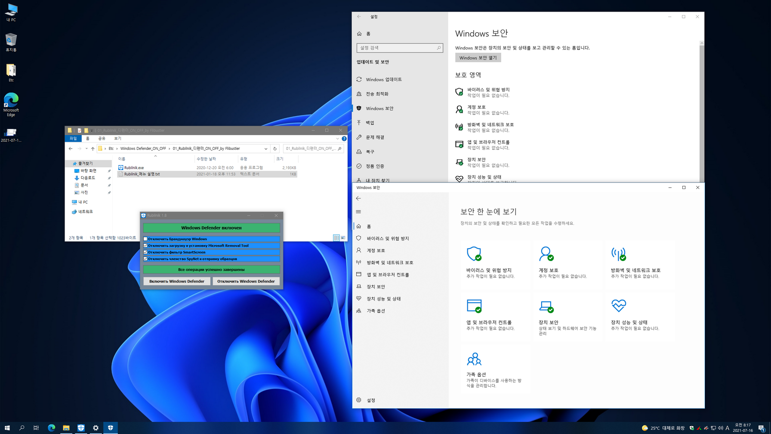Select 정품 인증 in the Settings sidebar

tap(400, 166)
